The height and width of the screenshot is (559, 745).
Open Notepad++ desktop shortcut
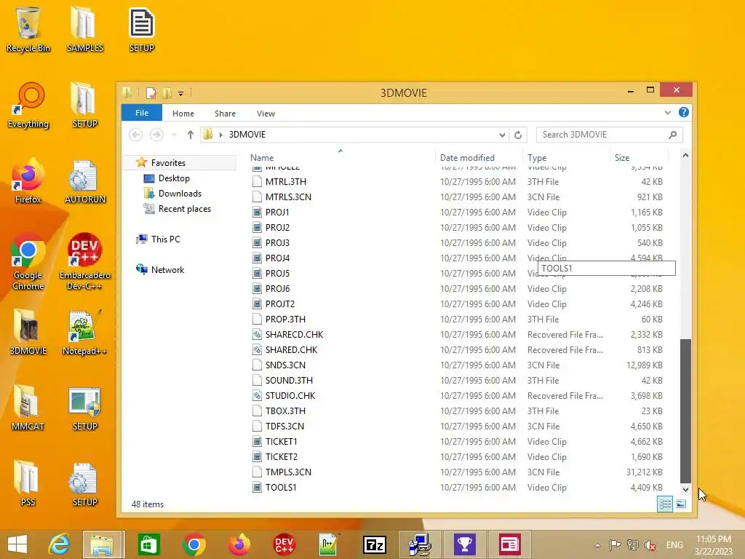click(x=84, y=332)
